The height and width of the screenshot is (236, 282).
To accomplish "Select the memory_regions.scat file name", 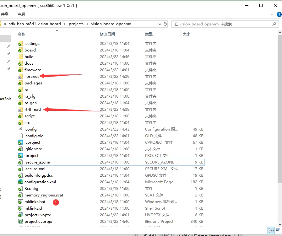I will pyautogui.click(x=44, y=195).
